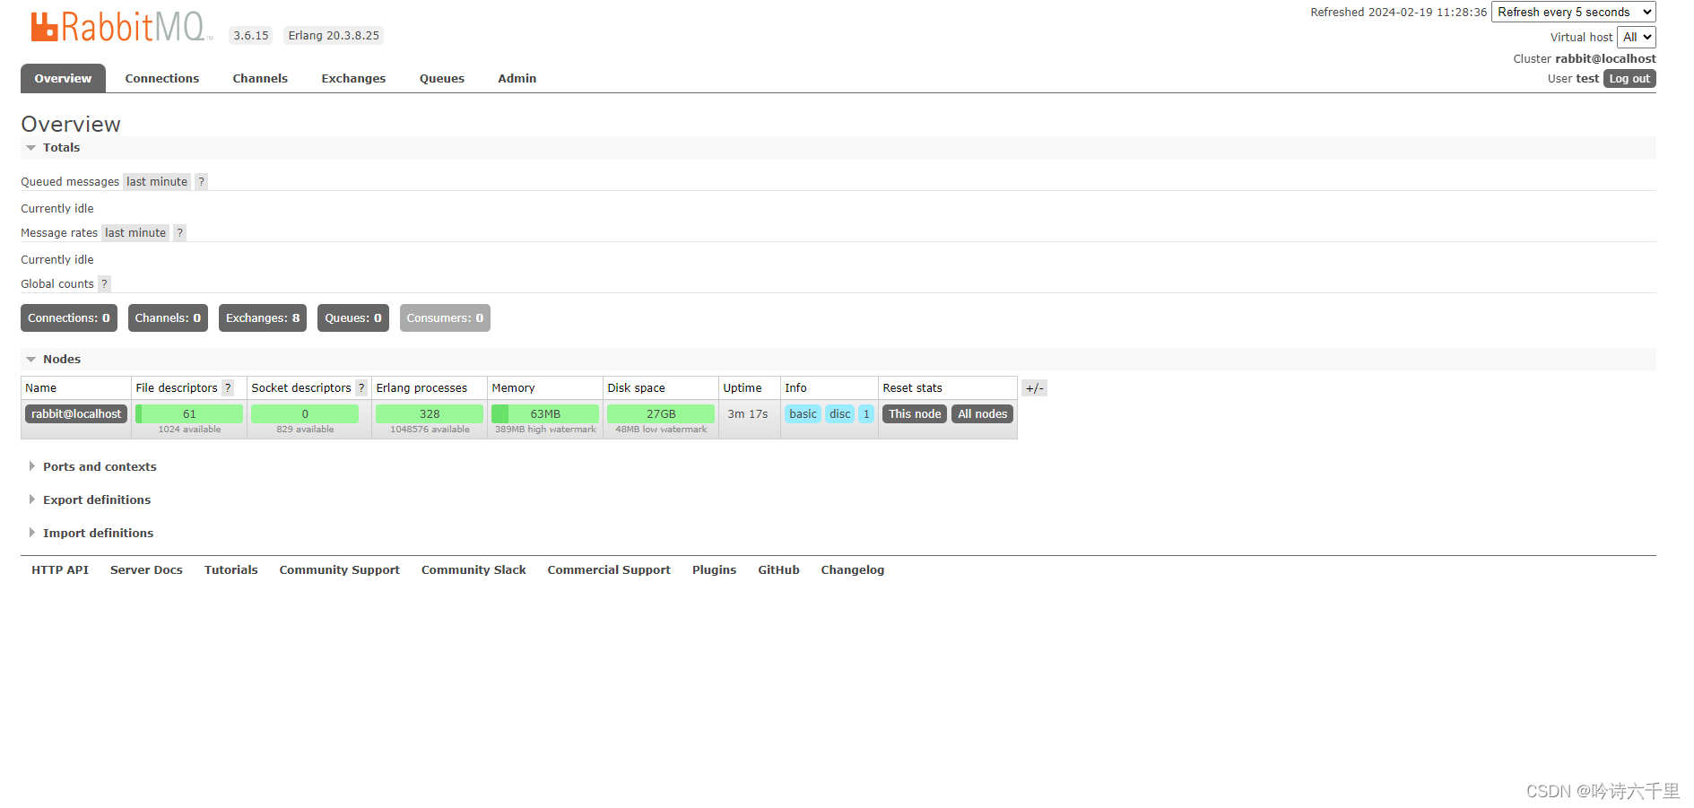Open help for Queued messages
1694x808 pixels.
tap(201, 181)
